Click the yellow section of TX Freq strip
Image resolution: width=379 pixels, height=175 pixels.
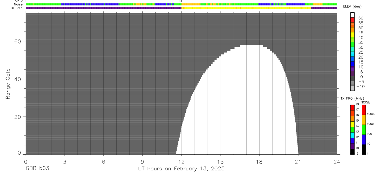pyautogui.click(x=246, y=8)
